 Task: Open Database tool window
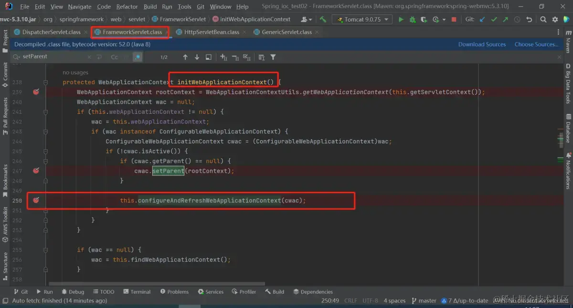coord(568,128)
